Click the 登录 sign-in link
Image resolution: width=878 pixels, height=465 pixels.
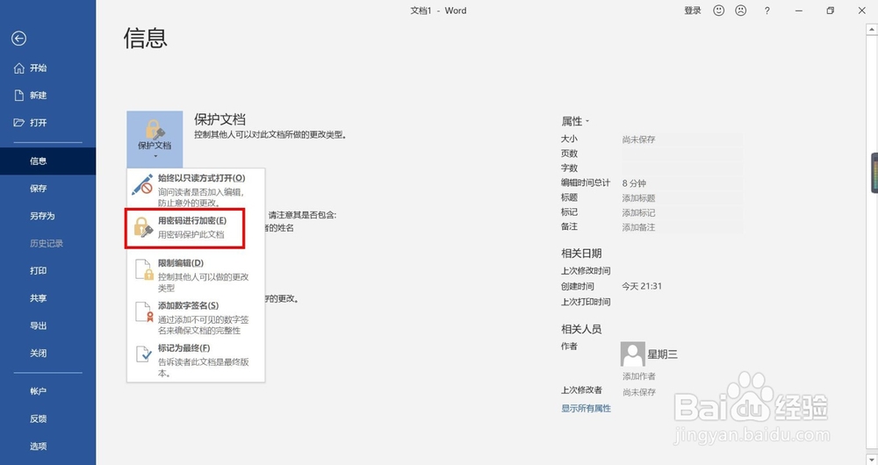coord(693,11)
